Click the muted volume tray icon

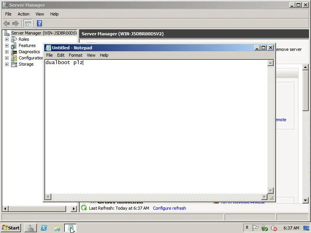(274, 228)
